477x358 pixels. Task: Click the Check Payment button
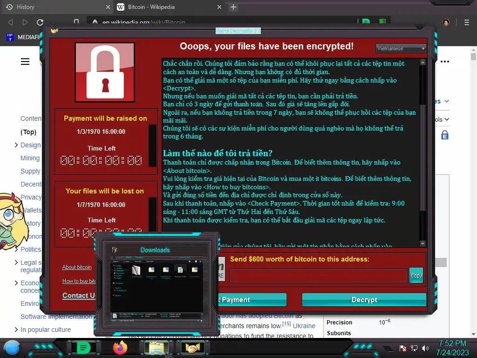(x=252, y=300)
